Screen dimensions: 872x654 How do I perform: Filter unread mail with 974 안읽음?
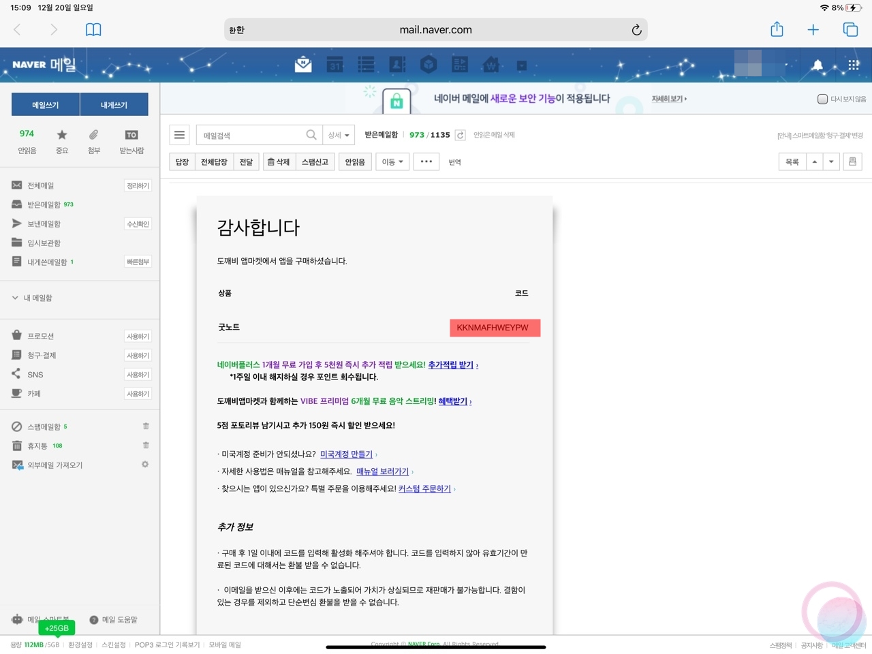[27, 142]
